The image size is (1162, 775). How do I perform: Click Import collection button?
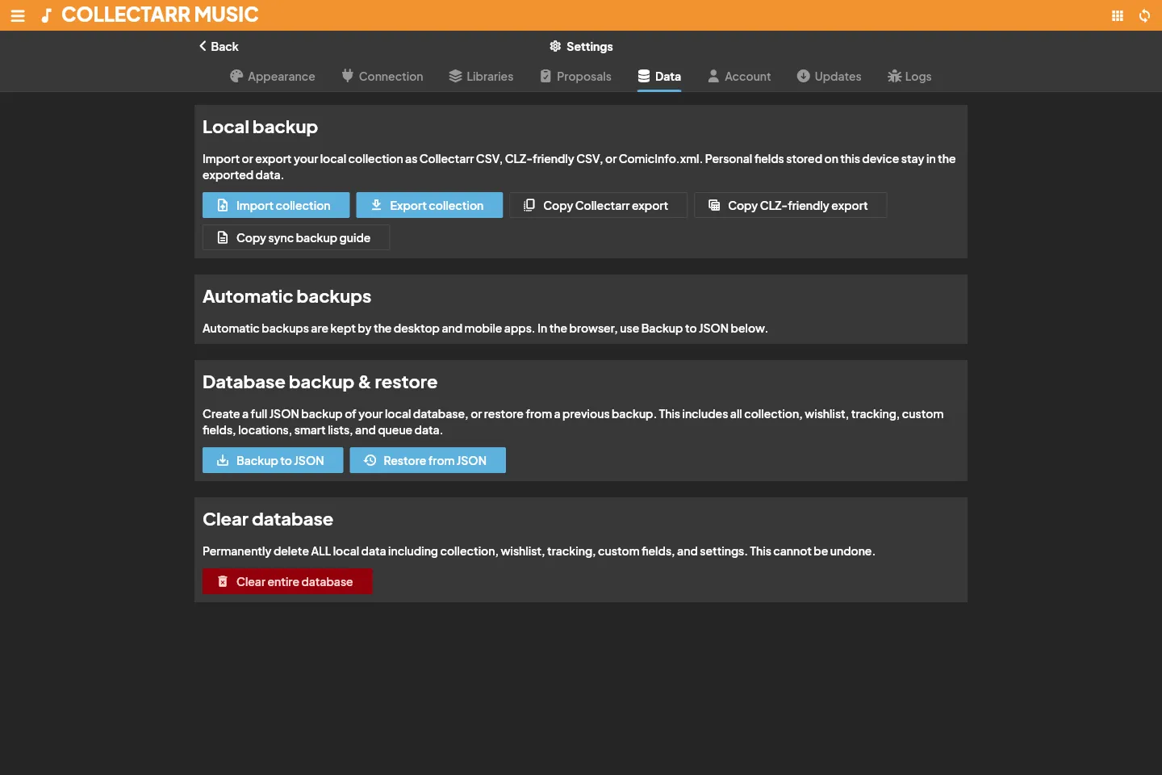(276, 205)
